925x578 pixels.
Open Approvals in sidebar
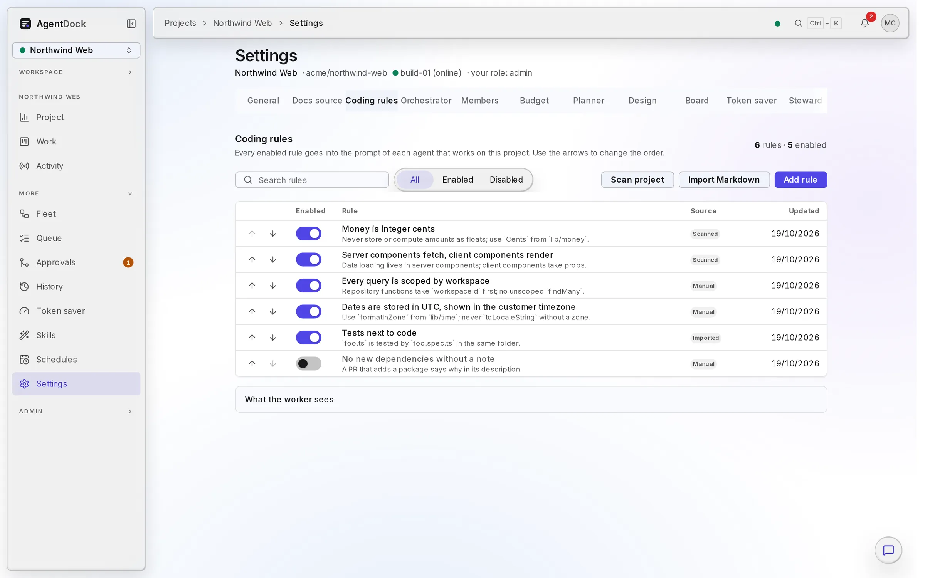(x=76, y=262)
